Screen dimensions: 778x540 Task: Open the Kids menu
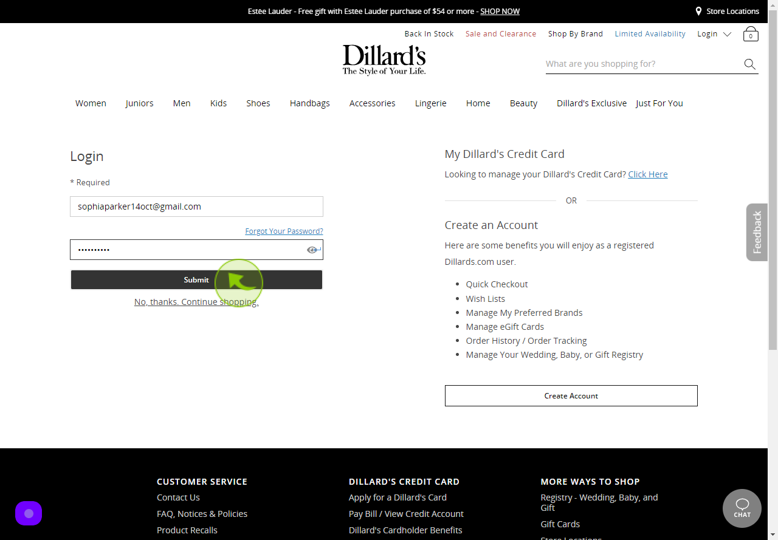[x=218, y=103]
